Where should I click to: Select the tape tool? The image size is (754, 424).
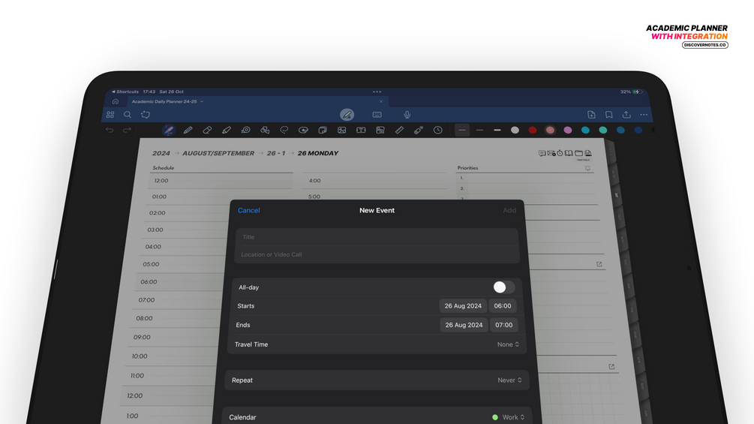click(246, 130)
